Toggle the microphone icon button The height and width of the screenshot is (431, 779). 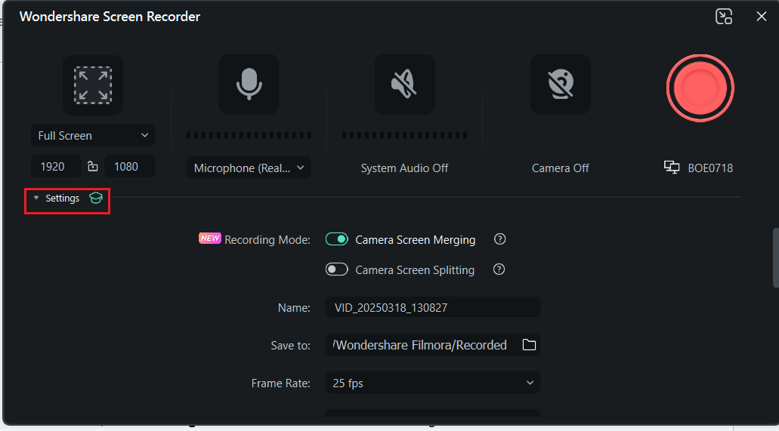(249, 85)
